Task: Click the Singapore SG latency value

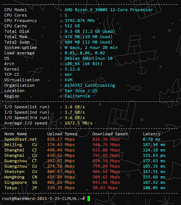Action: [154, 182]
